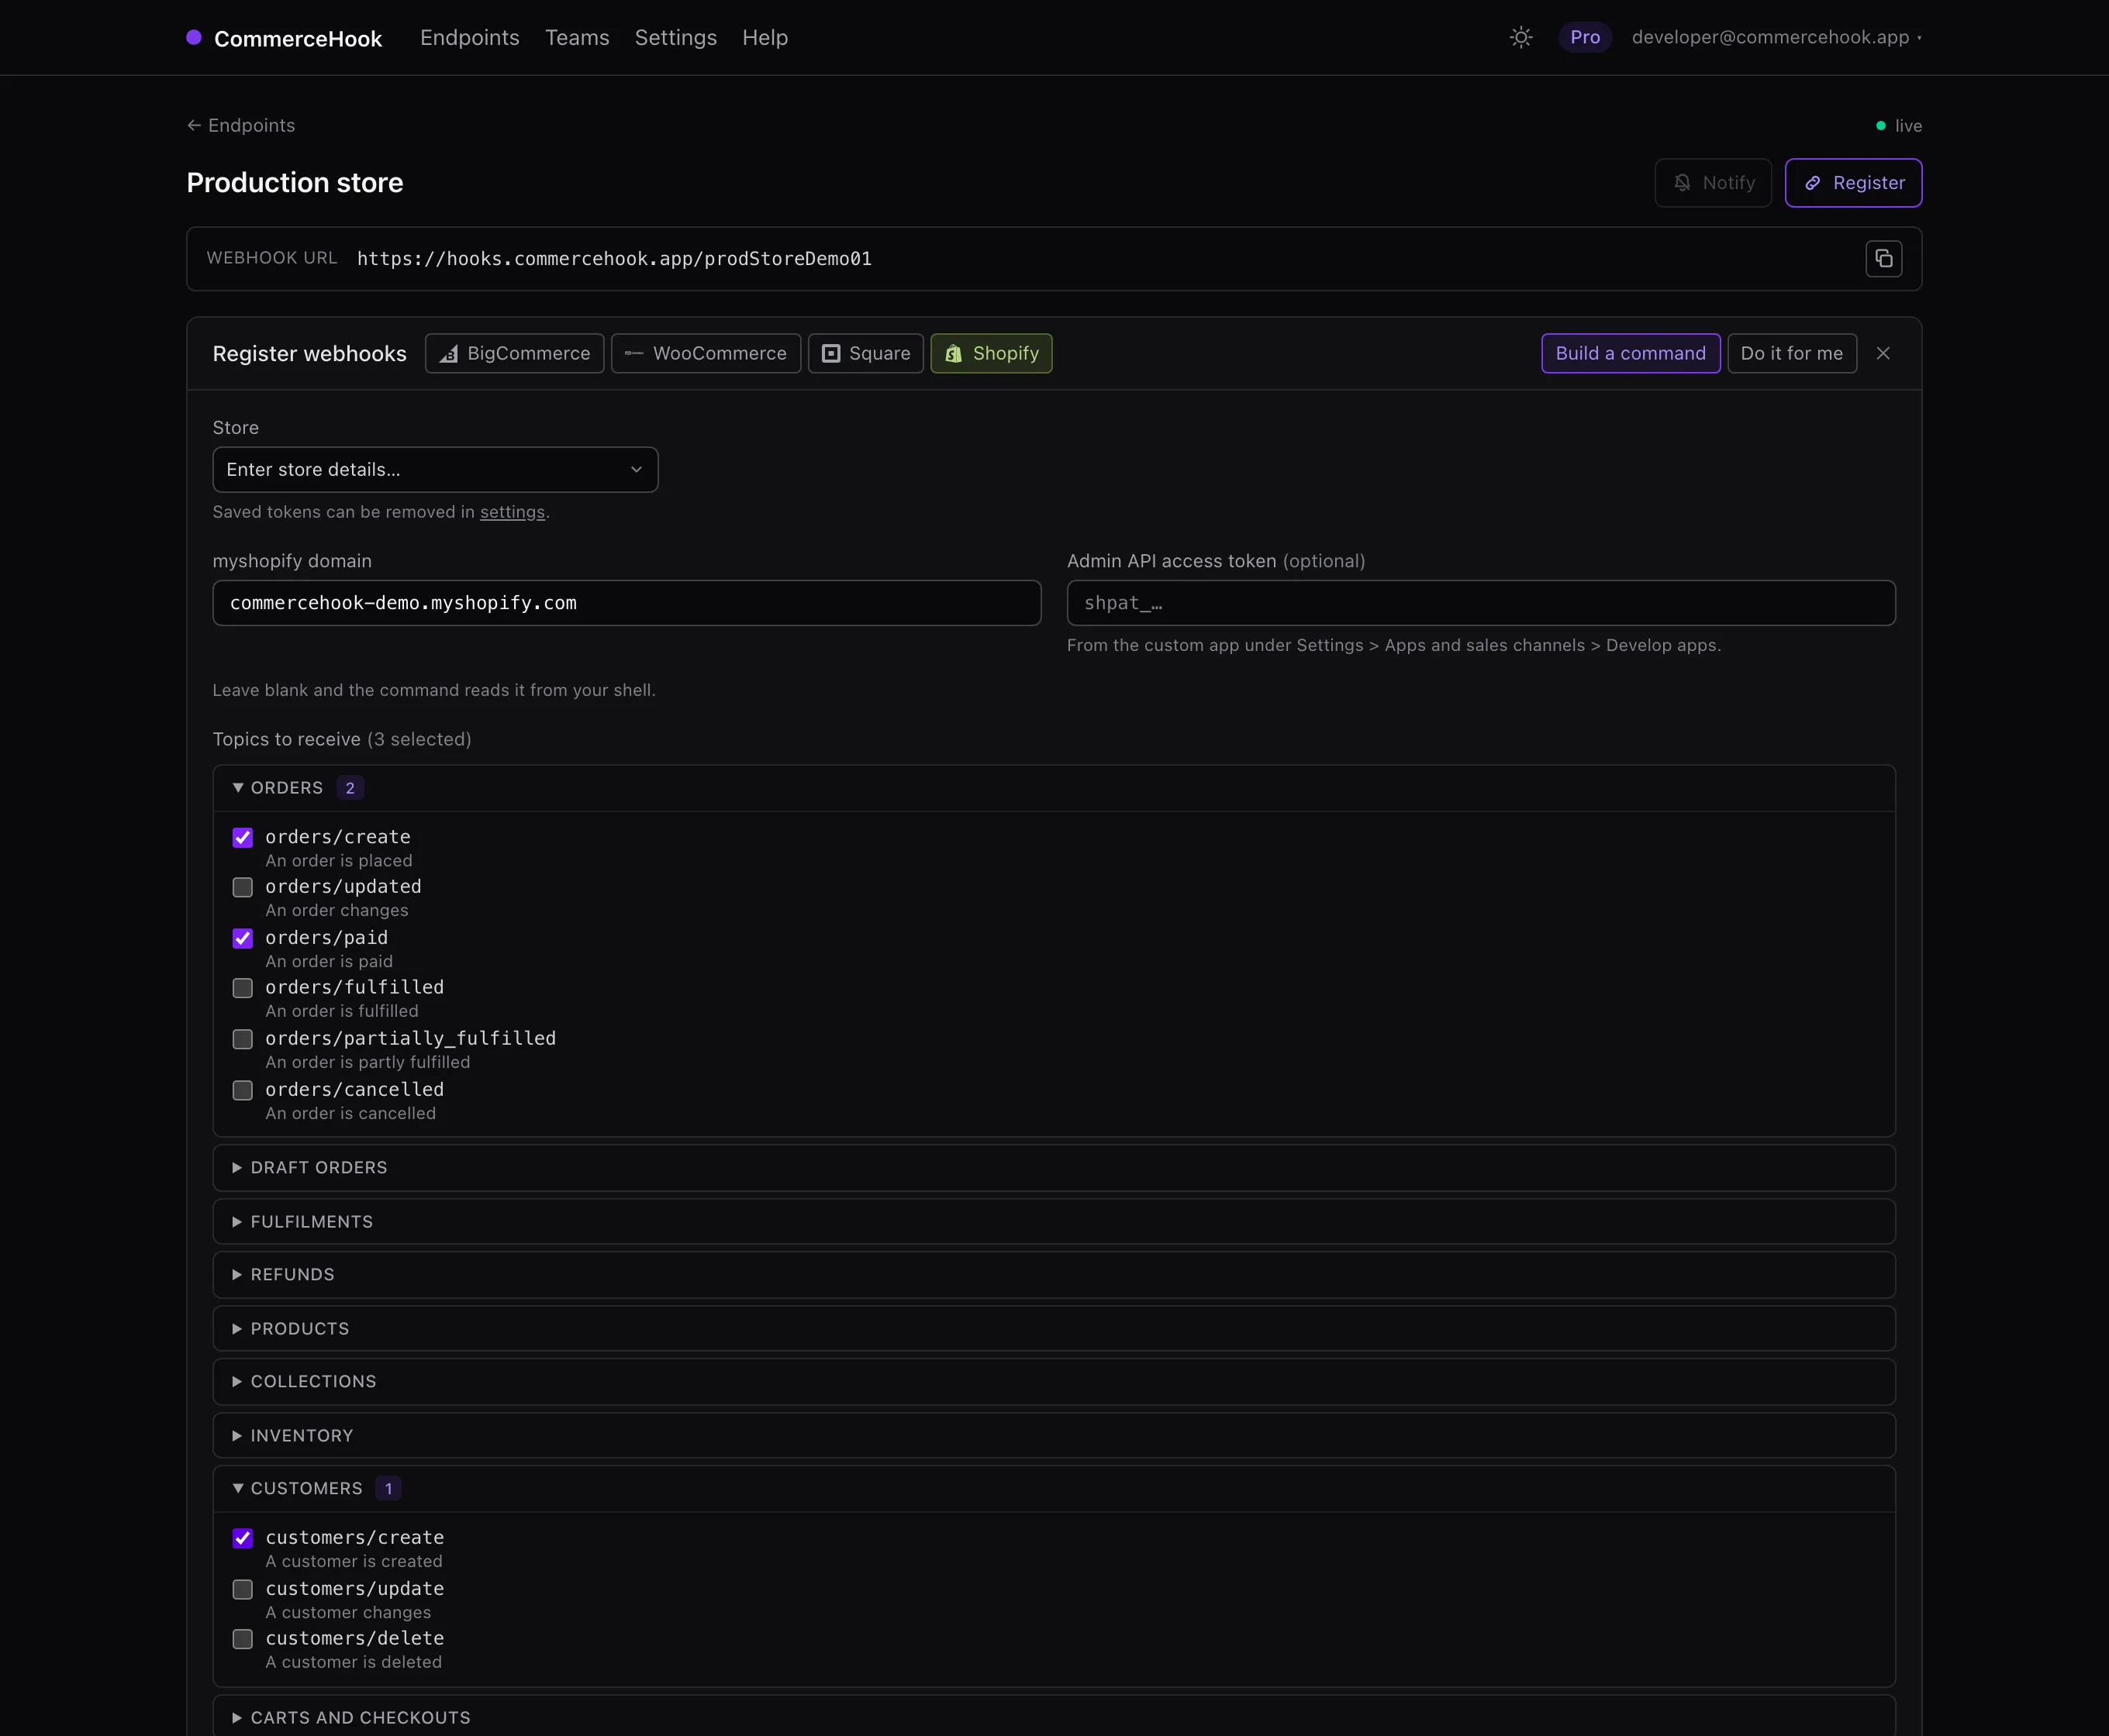Click the Pro plan badge
2109x1736 pixels.
(x=1585, y=38)
